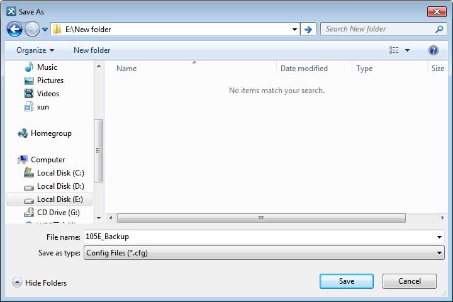The height and width of the screenshot is (302, 453).
Task: Click the Pictures library icon
Action: click(29, 81)
